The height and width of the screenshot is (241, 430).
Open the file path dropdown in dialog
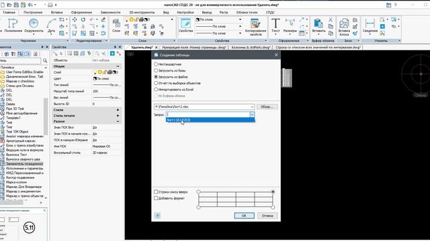[252, 107]
